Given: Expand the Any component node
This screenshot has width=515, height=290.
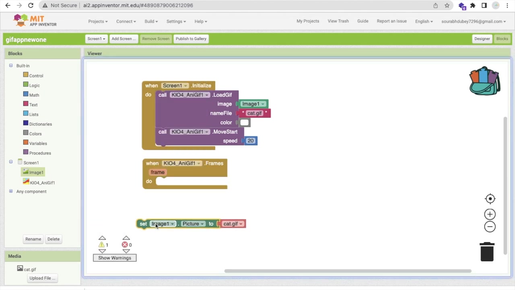Looking at the screenshot, I should pos(11,191).
